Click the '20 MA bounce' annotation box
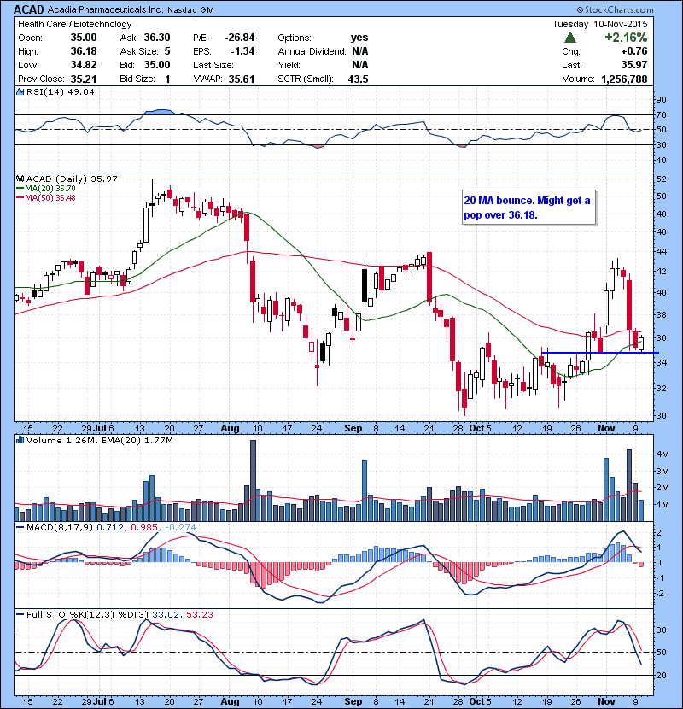The image size is (683, 709). [528, 207]
